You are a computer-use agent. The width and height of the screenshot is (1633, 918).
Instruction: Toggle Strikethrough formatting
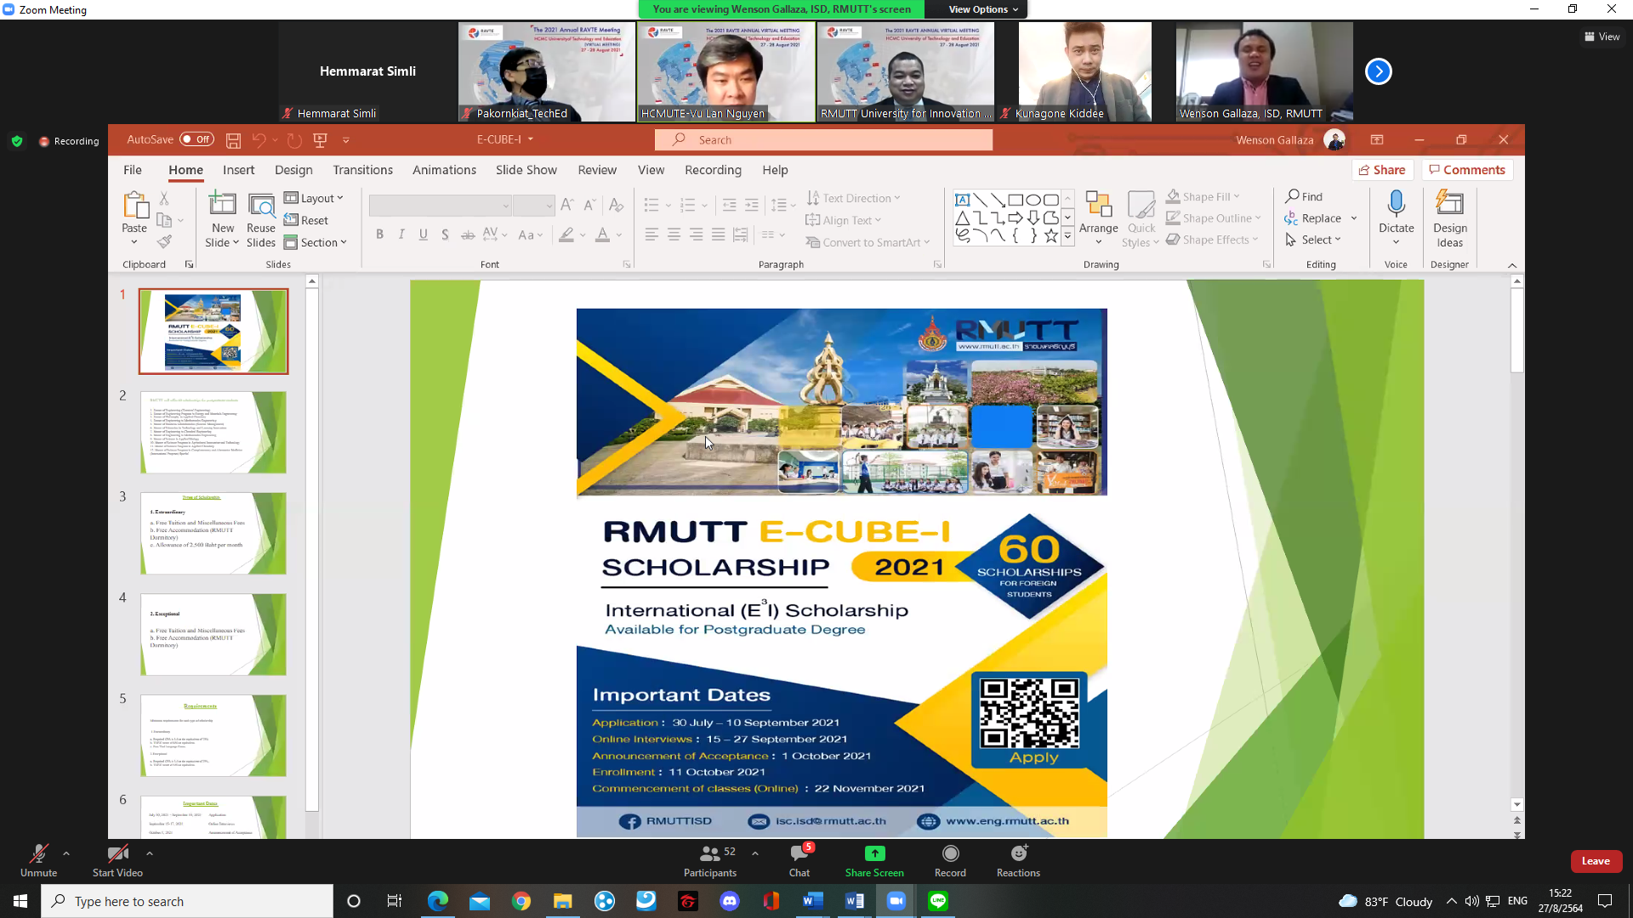467,235
